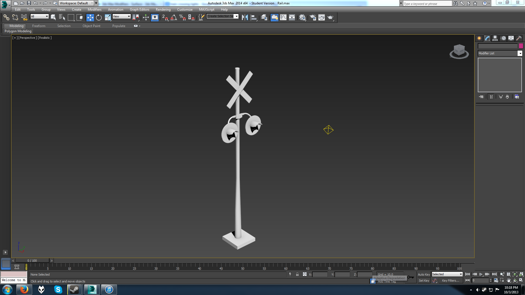Image resolution: width=525 pixels, height=295 pixels.
Task: Open the Select by Name dialog
Action: click(x=62, y=17)
